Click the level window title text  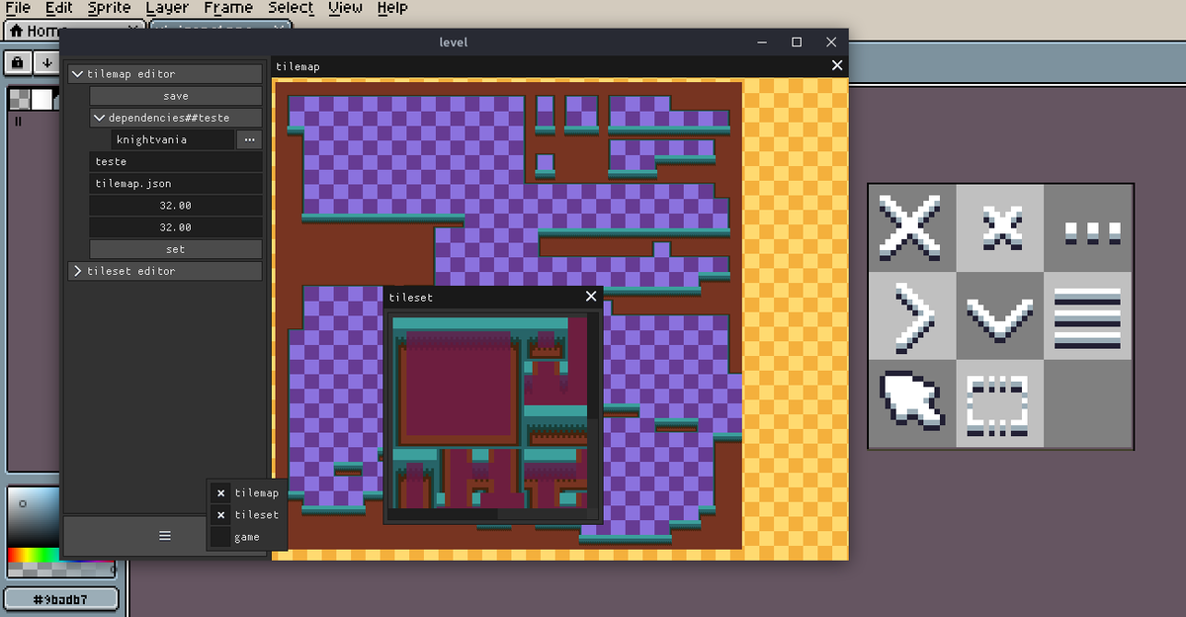(x=454, y=42)
